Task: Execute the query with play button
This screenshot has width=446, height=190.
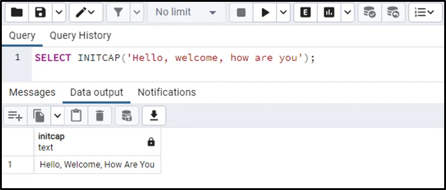Action: [265, 13]
